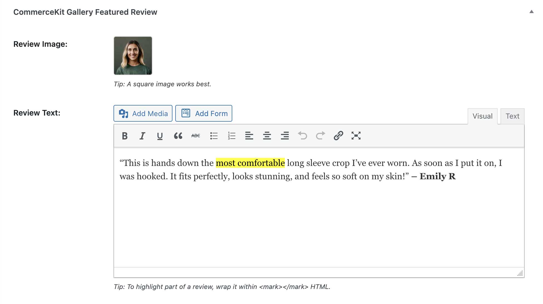The width and height of the screenshot is (543, 304).
Task: Click the Redo action icon
Action: (320, 135)
